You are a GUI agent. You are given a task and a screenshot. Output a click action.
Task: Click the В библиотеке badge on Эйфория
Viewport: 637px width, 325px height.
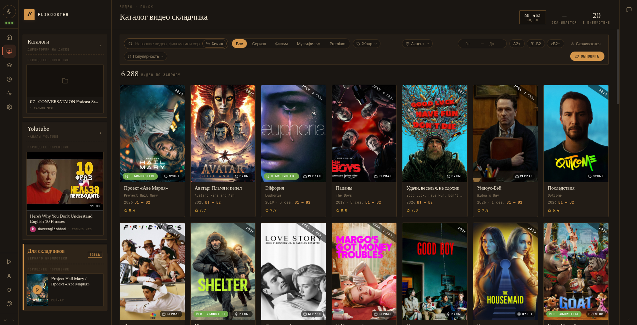(281, 176)
